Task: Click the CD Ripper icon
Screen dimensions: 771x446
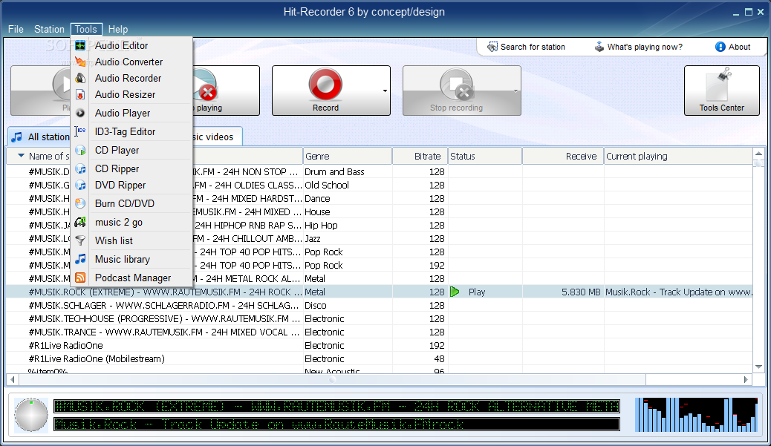Action: (80, 169)
